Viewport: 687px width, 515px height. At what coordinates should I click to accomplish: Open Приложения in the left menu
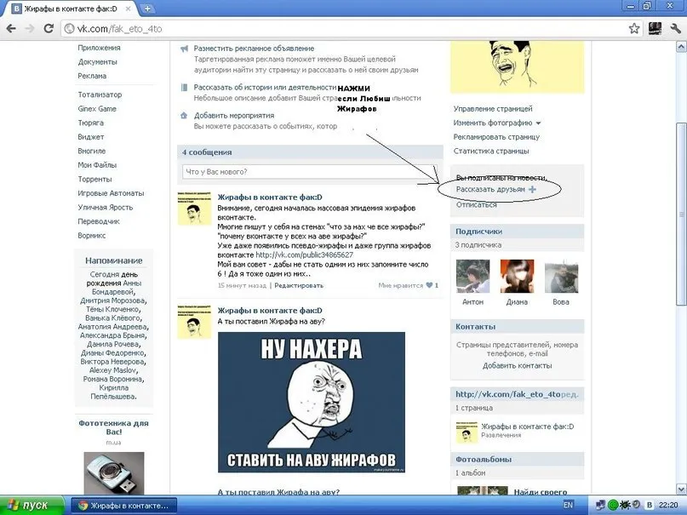coord(99,48)
